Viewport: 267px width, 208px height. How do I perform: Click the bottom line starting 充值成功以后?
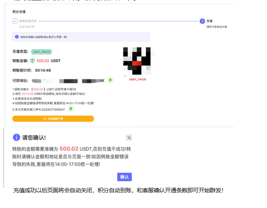(118, 190)
